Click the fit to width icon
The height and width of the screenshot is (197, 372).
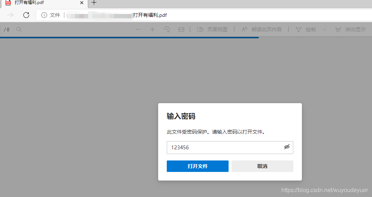(181, 29)
